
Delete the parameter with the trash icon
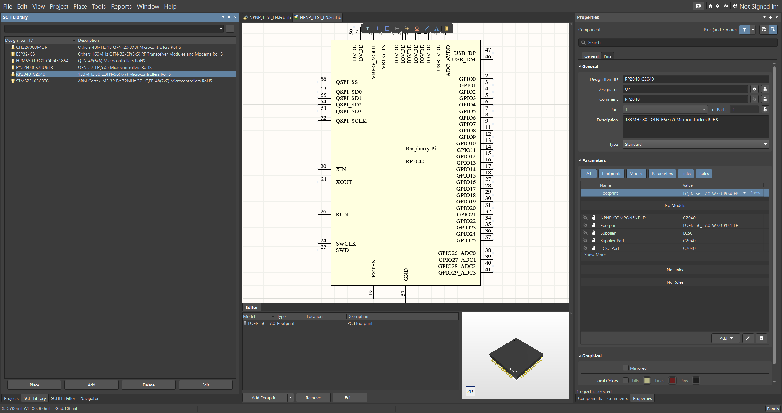pyautogui.click(x=762, y=338)
